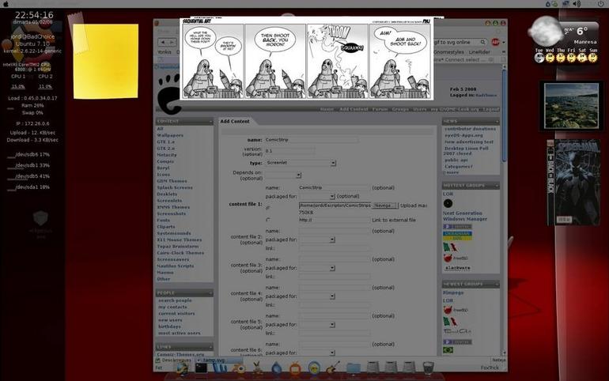Open the LineRider bookmark
Image resolution: width=609 pixels, height=381 pixels.
click(x=479, y=52)
